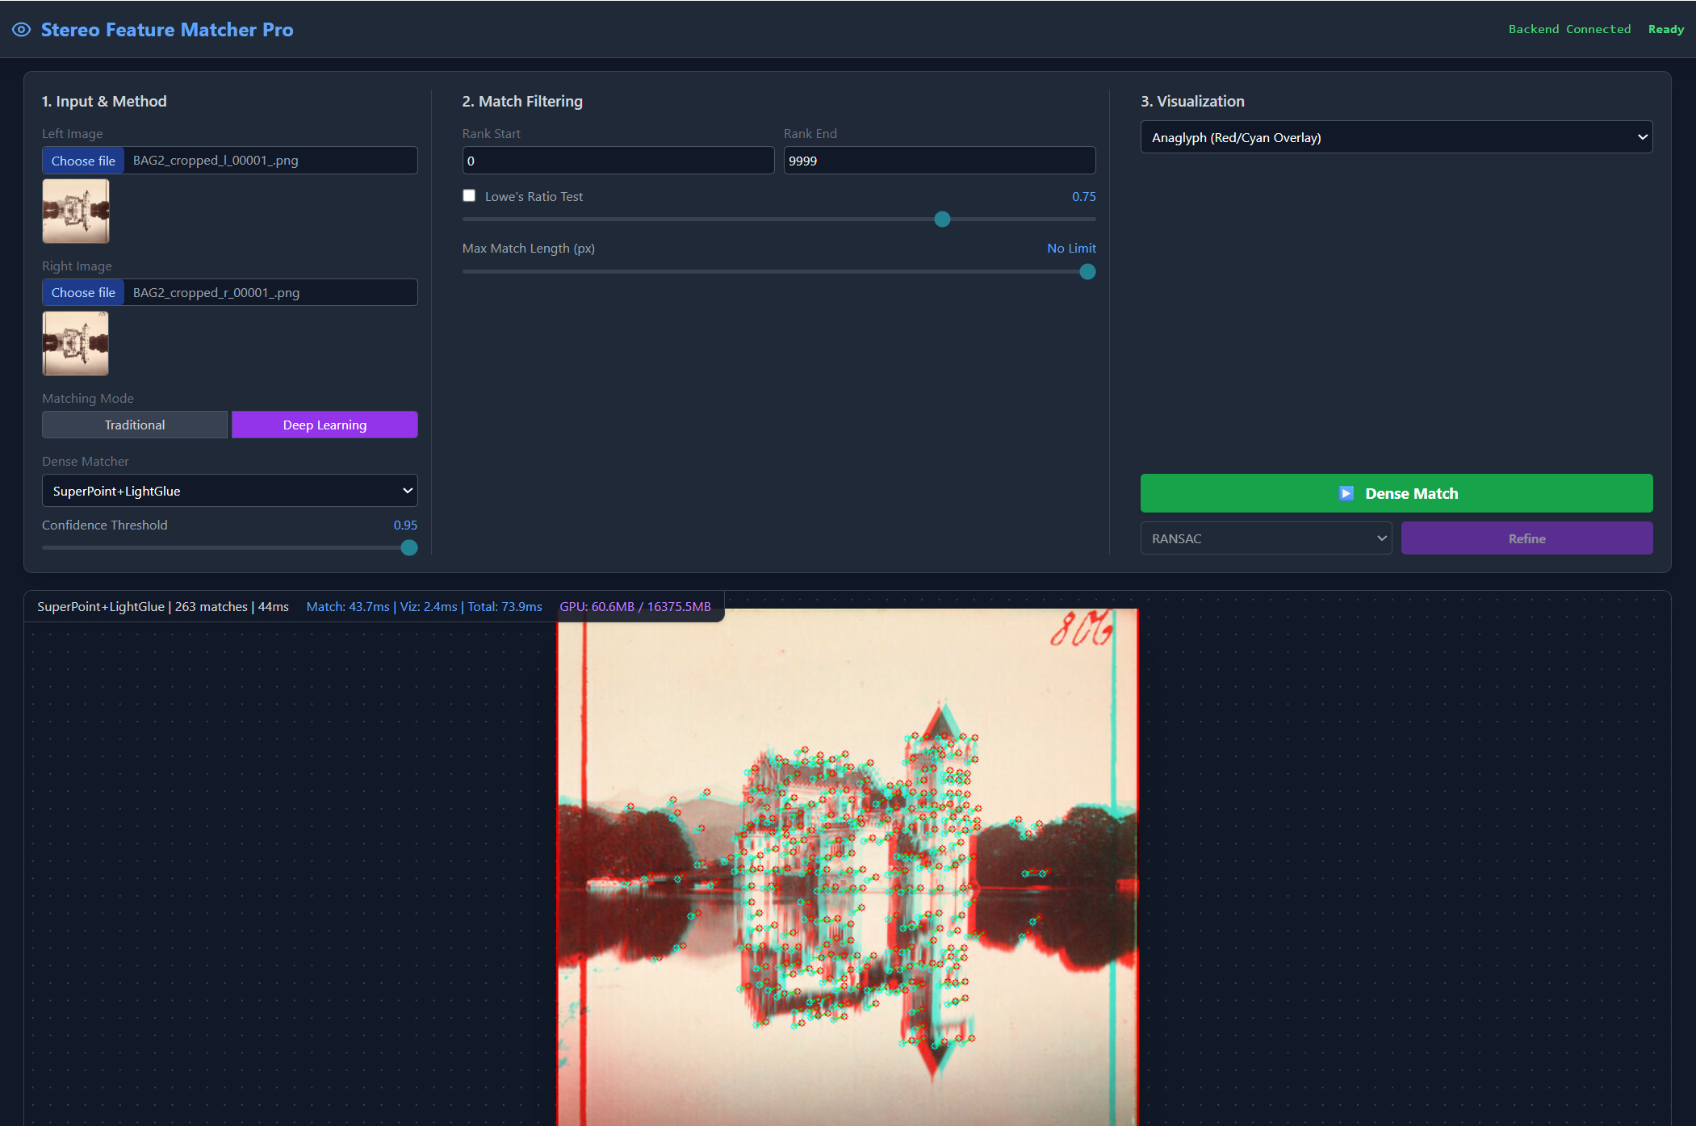Click the '3. Visualization' section heading
Image resolution: width=1696 pixels, height=1126 pixels.
click(x=1192, y=101)
